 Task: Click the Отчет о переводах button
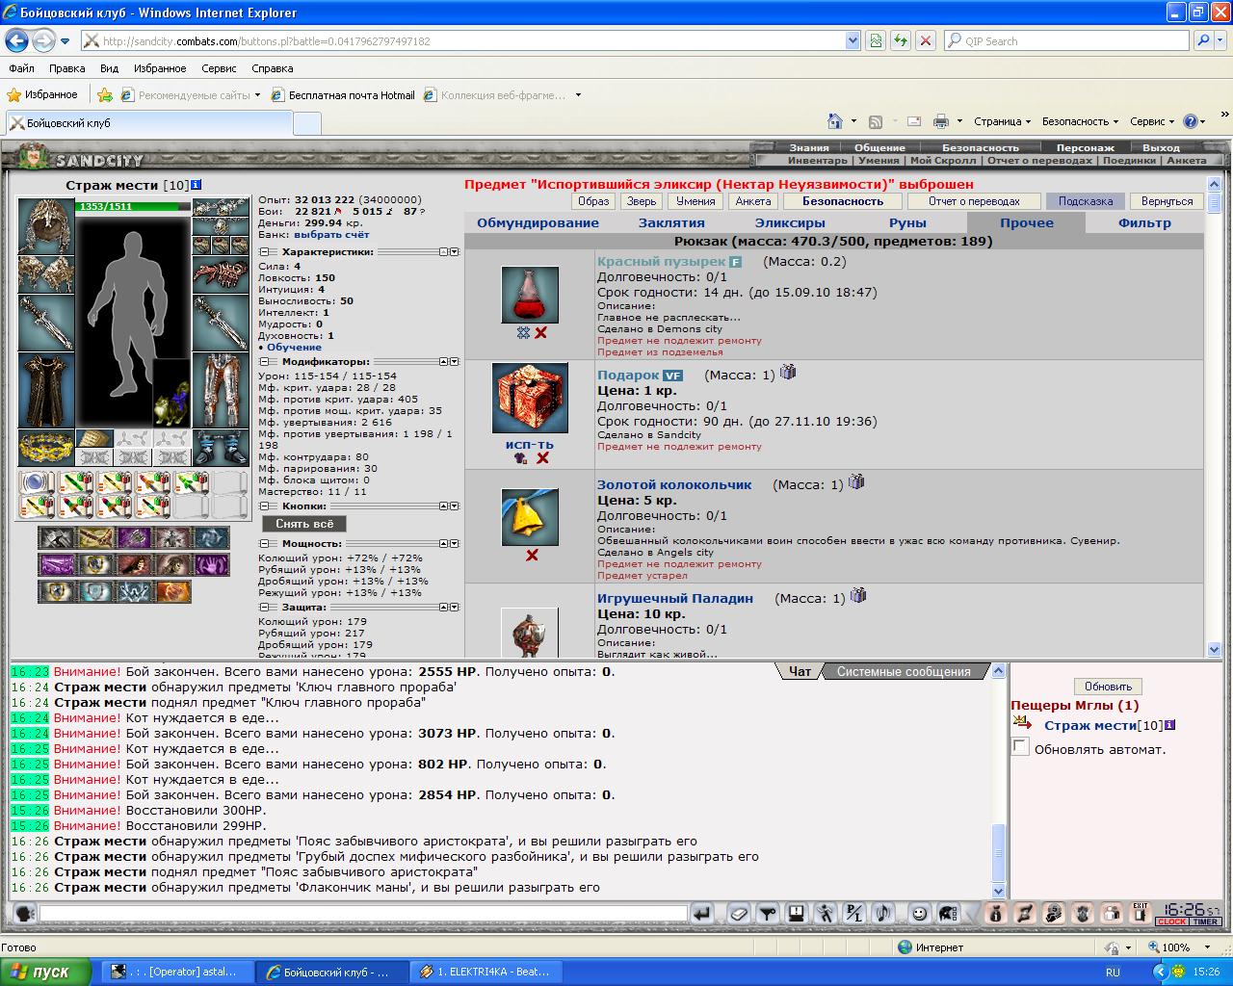[974, 201]
